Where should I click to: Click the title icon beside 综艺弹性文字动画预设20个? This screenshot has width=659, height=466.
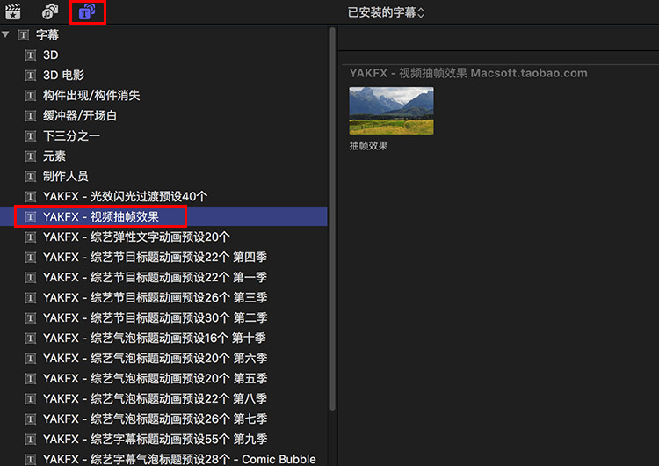click(x=30, y=237)
